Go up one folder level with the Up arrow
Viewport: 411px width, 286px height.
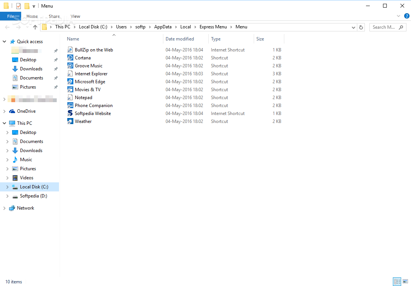[35, 27]
